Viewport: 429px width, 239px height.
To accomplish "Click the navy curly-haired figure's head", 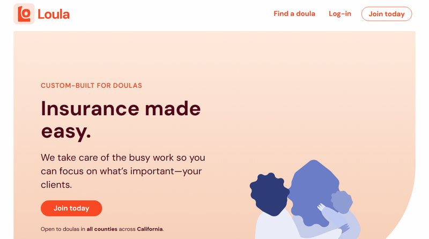I will 268,193.
